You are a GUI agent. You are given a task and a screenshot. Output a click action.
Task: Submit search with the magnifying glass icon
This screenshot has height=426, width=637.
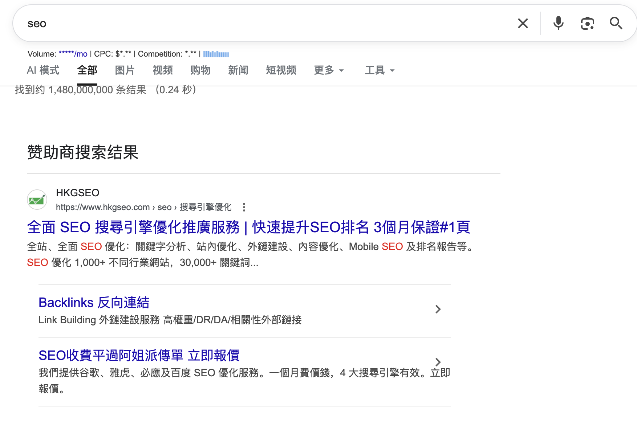click(616, 24)
